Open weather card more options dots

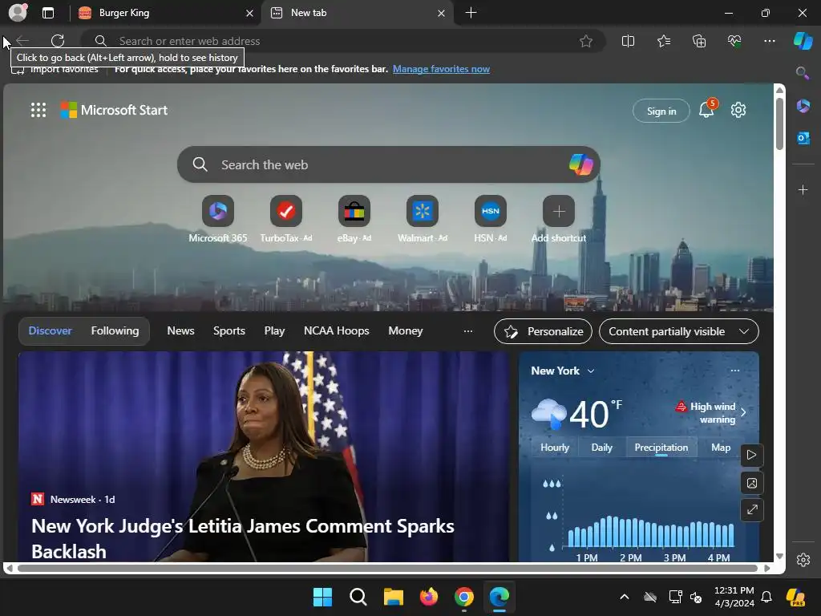pos(735,371)
